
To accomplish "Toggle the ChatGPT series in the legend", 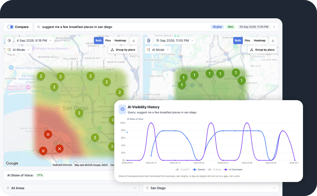I will (x=182, y=170).
